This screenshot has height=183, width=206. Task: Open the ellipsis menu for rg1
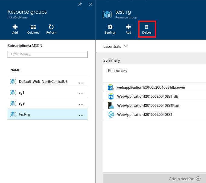click(x=81, y=94)
